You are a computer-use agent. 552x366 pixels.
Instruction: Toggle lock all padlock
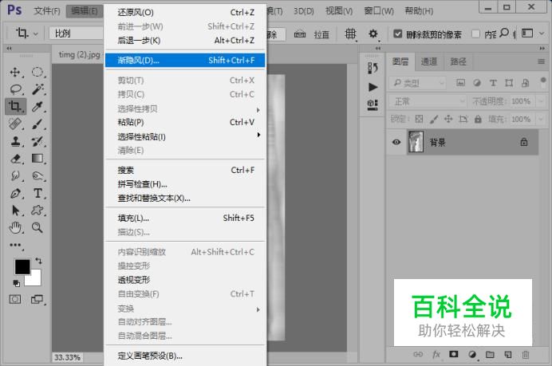pos(478,119)
